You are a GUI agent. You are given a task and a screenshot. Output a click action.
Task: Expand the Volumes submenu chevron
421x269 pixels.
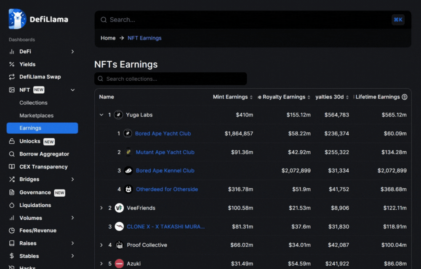point(72,218)
